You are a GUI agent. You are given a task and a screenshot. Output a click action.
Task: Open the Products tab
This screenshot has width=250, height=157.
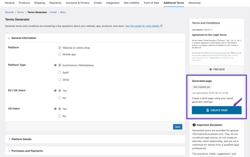tap(24, 3)
